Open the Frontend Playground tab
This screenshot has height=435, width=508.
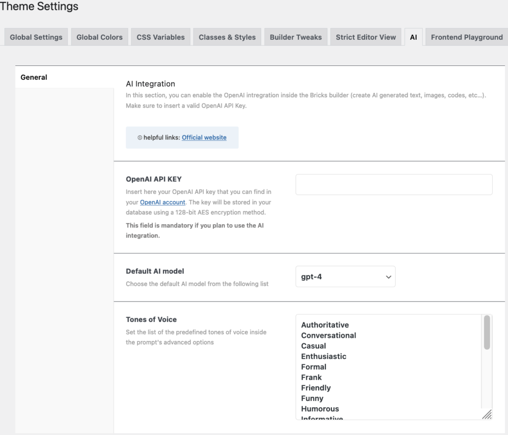pos(466,37)
